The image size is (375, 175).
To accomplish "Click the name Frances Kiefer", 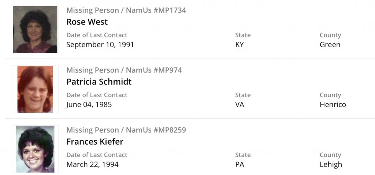I will [x=94, y=142].
